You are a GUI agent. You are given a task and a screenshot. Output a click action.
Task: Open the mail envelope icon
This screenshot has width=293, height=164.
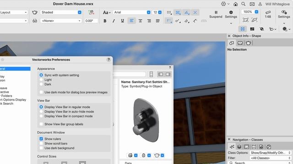click(x=252, y=4)
